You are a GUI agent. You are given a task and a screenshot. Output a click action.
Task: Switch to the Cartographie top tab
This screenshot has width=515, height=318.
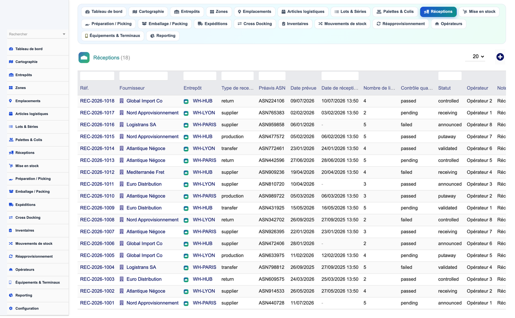148,12
